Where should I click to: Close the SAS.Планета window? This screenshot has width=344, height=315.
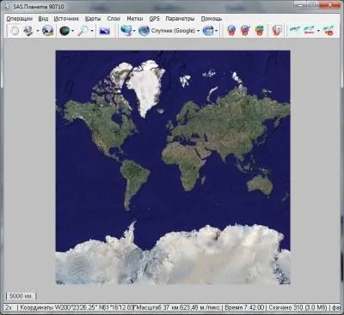pyautogui.click(x=329, y=4)
